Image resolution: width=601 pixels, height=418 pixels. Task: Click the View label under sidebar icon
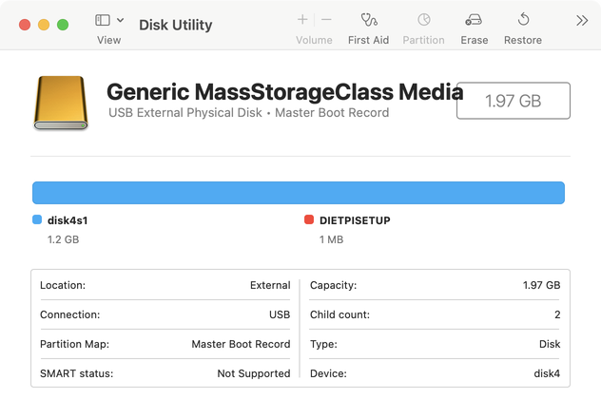[x=108, y=40]
